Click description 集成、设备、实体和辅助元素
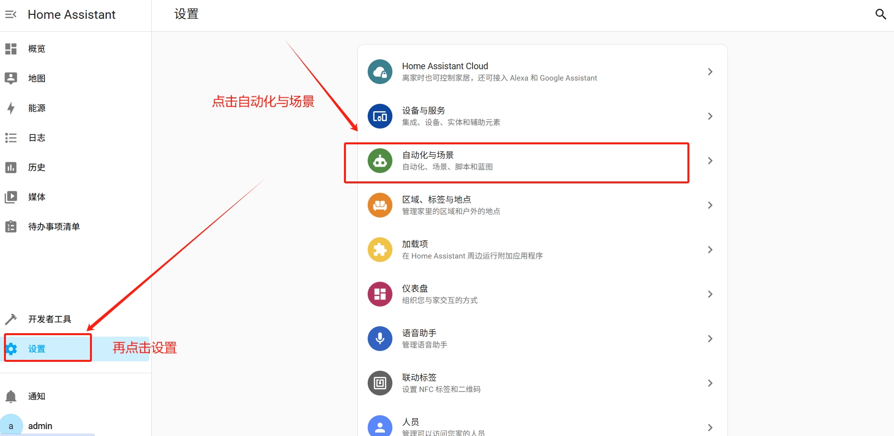Image resolution: width=894 pixels, height=436 pixels. pyautogui.click(x=451, y=122)
